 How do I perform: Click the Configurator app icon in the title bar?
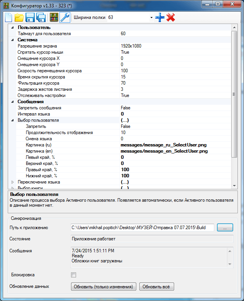tap(6, 5)
